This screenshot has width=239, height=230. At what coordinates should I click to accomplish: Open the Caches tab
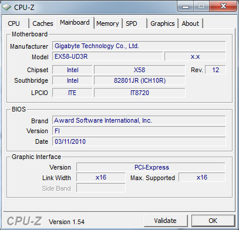click(x=43, y=23)
